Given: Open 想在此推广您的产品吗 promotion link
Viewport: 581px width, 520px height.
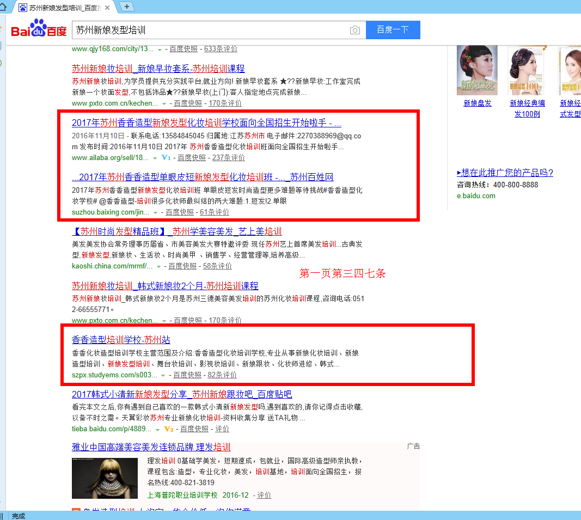Looking at the screenshot, I should [505, 173].
